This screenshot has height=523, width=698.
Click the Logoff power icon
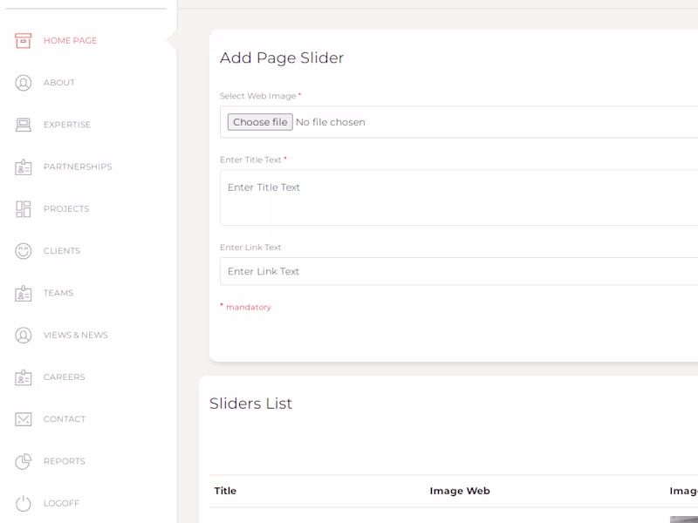point(24,503)
